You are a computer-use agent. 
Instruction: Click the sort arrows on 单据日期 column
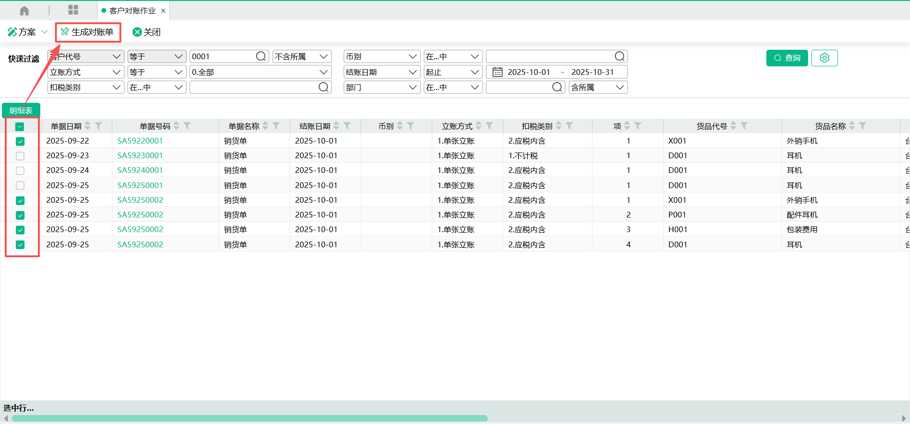tap(88, 126)
